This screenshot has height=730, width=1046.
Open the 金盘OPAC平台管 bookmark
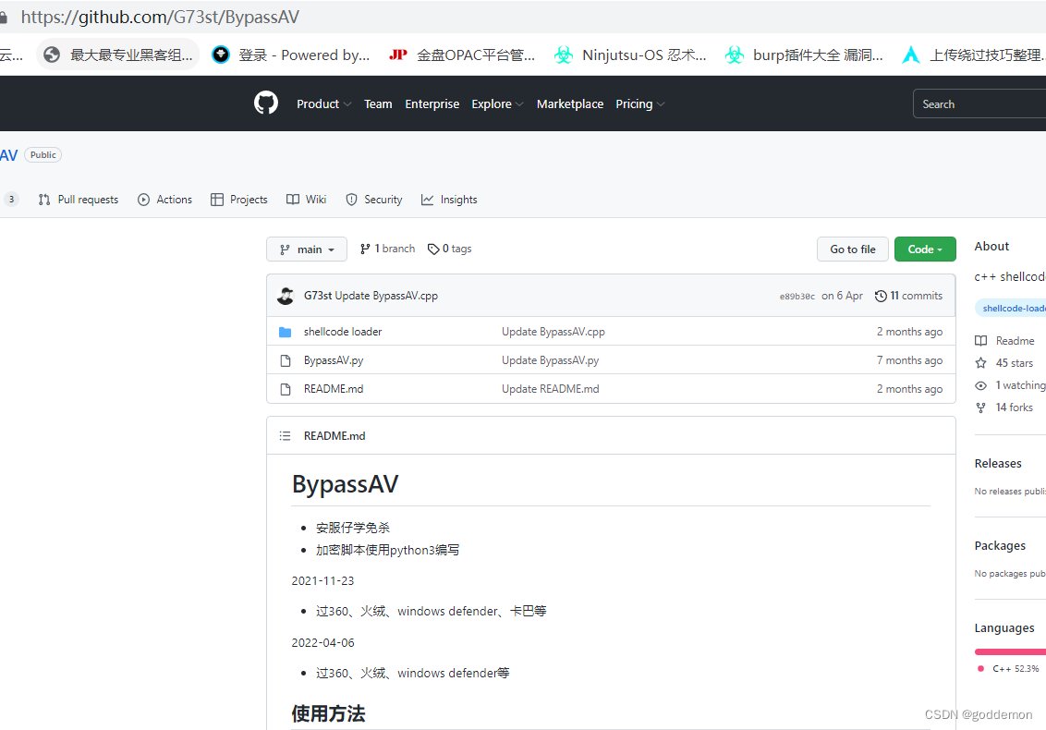(x=462, y=55)
